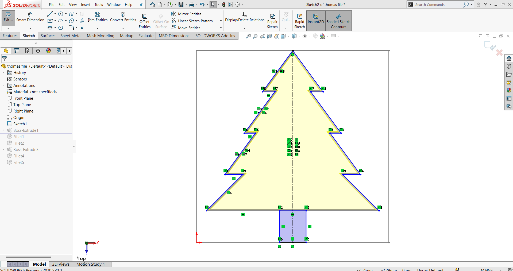Click the feature tree horizontal scrollbar
This screenshot has height=271, width=513.
[x=28, y=257]
